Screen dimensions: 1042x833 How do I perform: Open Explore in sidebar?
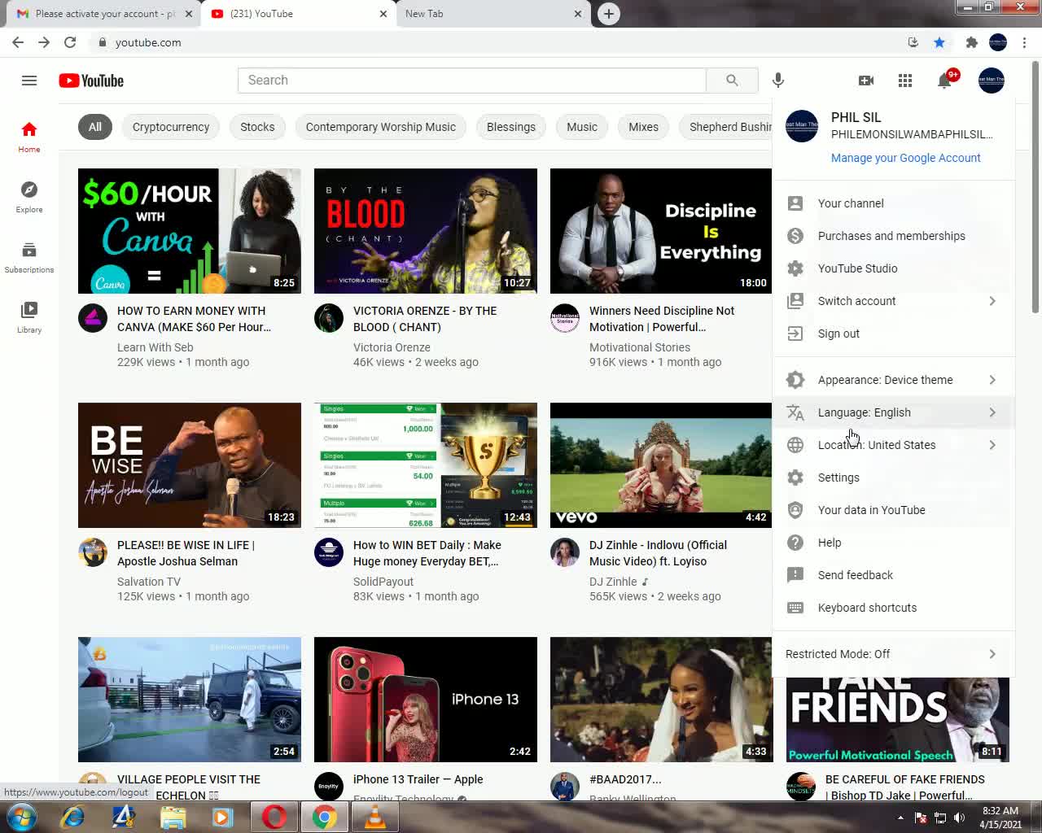(29, 198)
